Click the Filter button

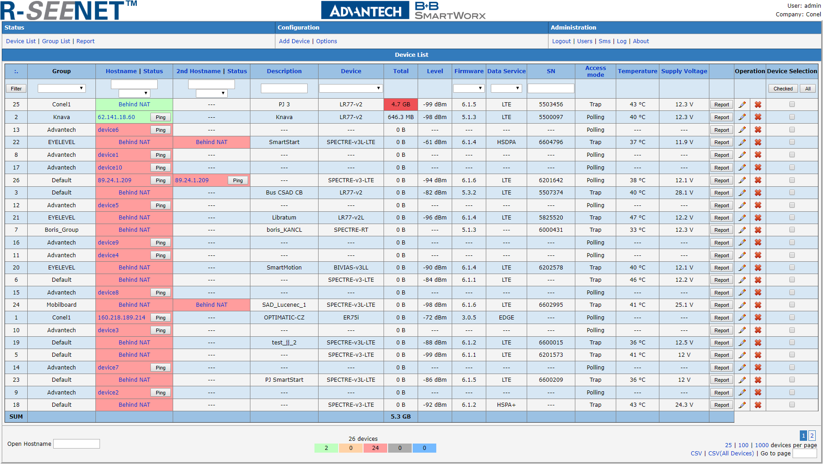[16, 89]
